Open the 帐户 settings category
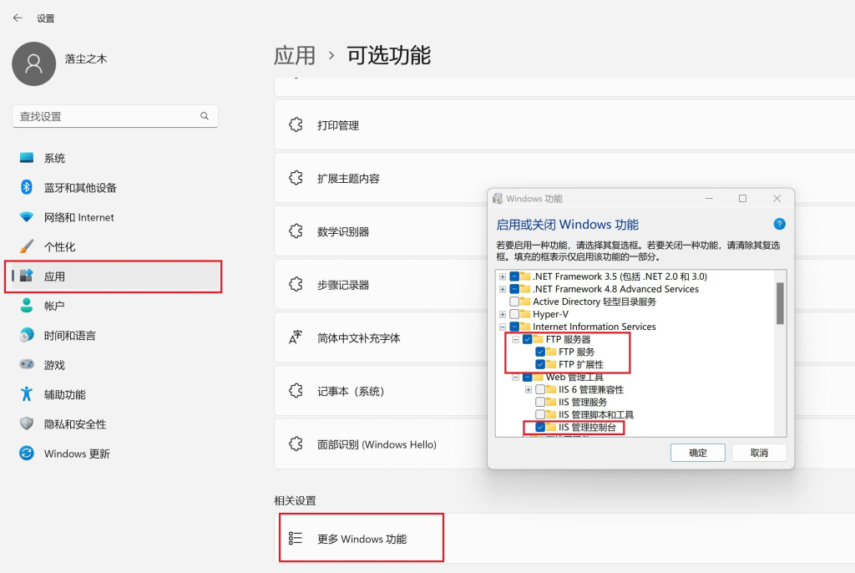 click(115, 306)
